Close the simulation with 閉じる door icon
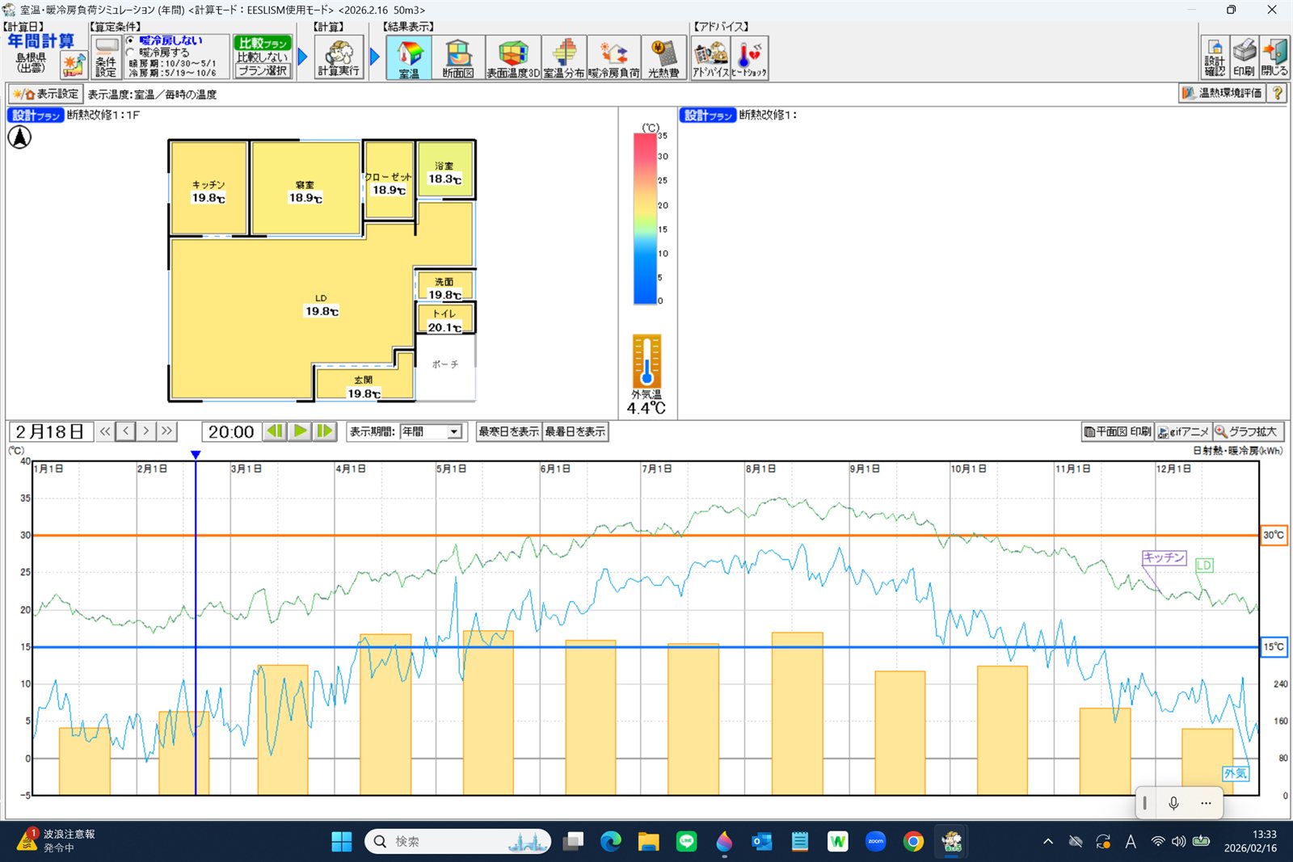This screenshot has width=1293, height=862. [1274, 57]
